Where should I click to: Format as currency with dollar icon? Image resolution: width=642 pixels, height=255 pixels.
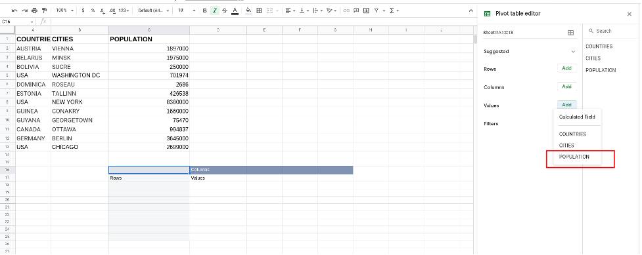tap(83, 10)
